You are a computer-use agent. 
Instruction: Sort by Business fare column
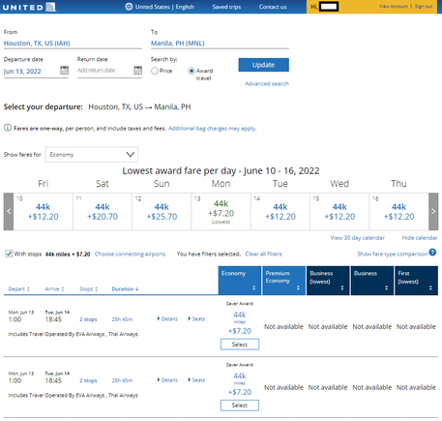[372, 281]
